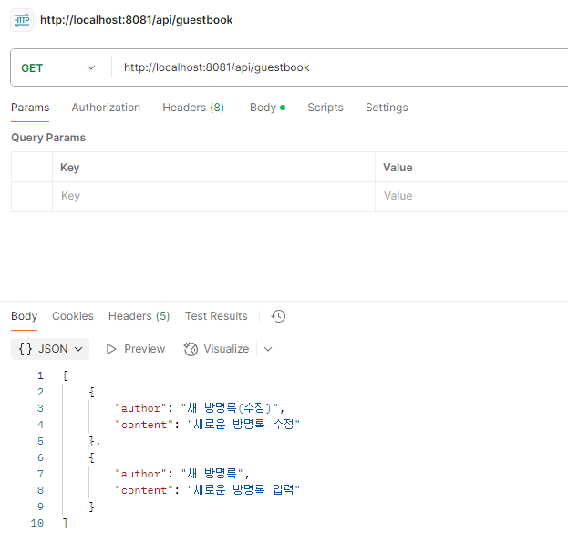Open the GET method dropdown
568x554 pixels.
tap(57, 67)
